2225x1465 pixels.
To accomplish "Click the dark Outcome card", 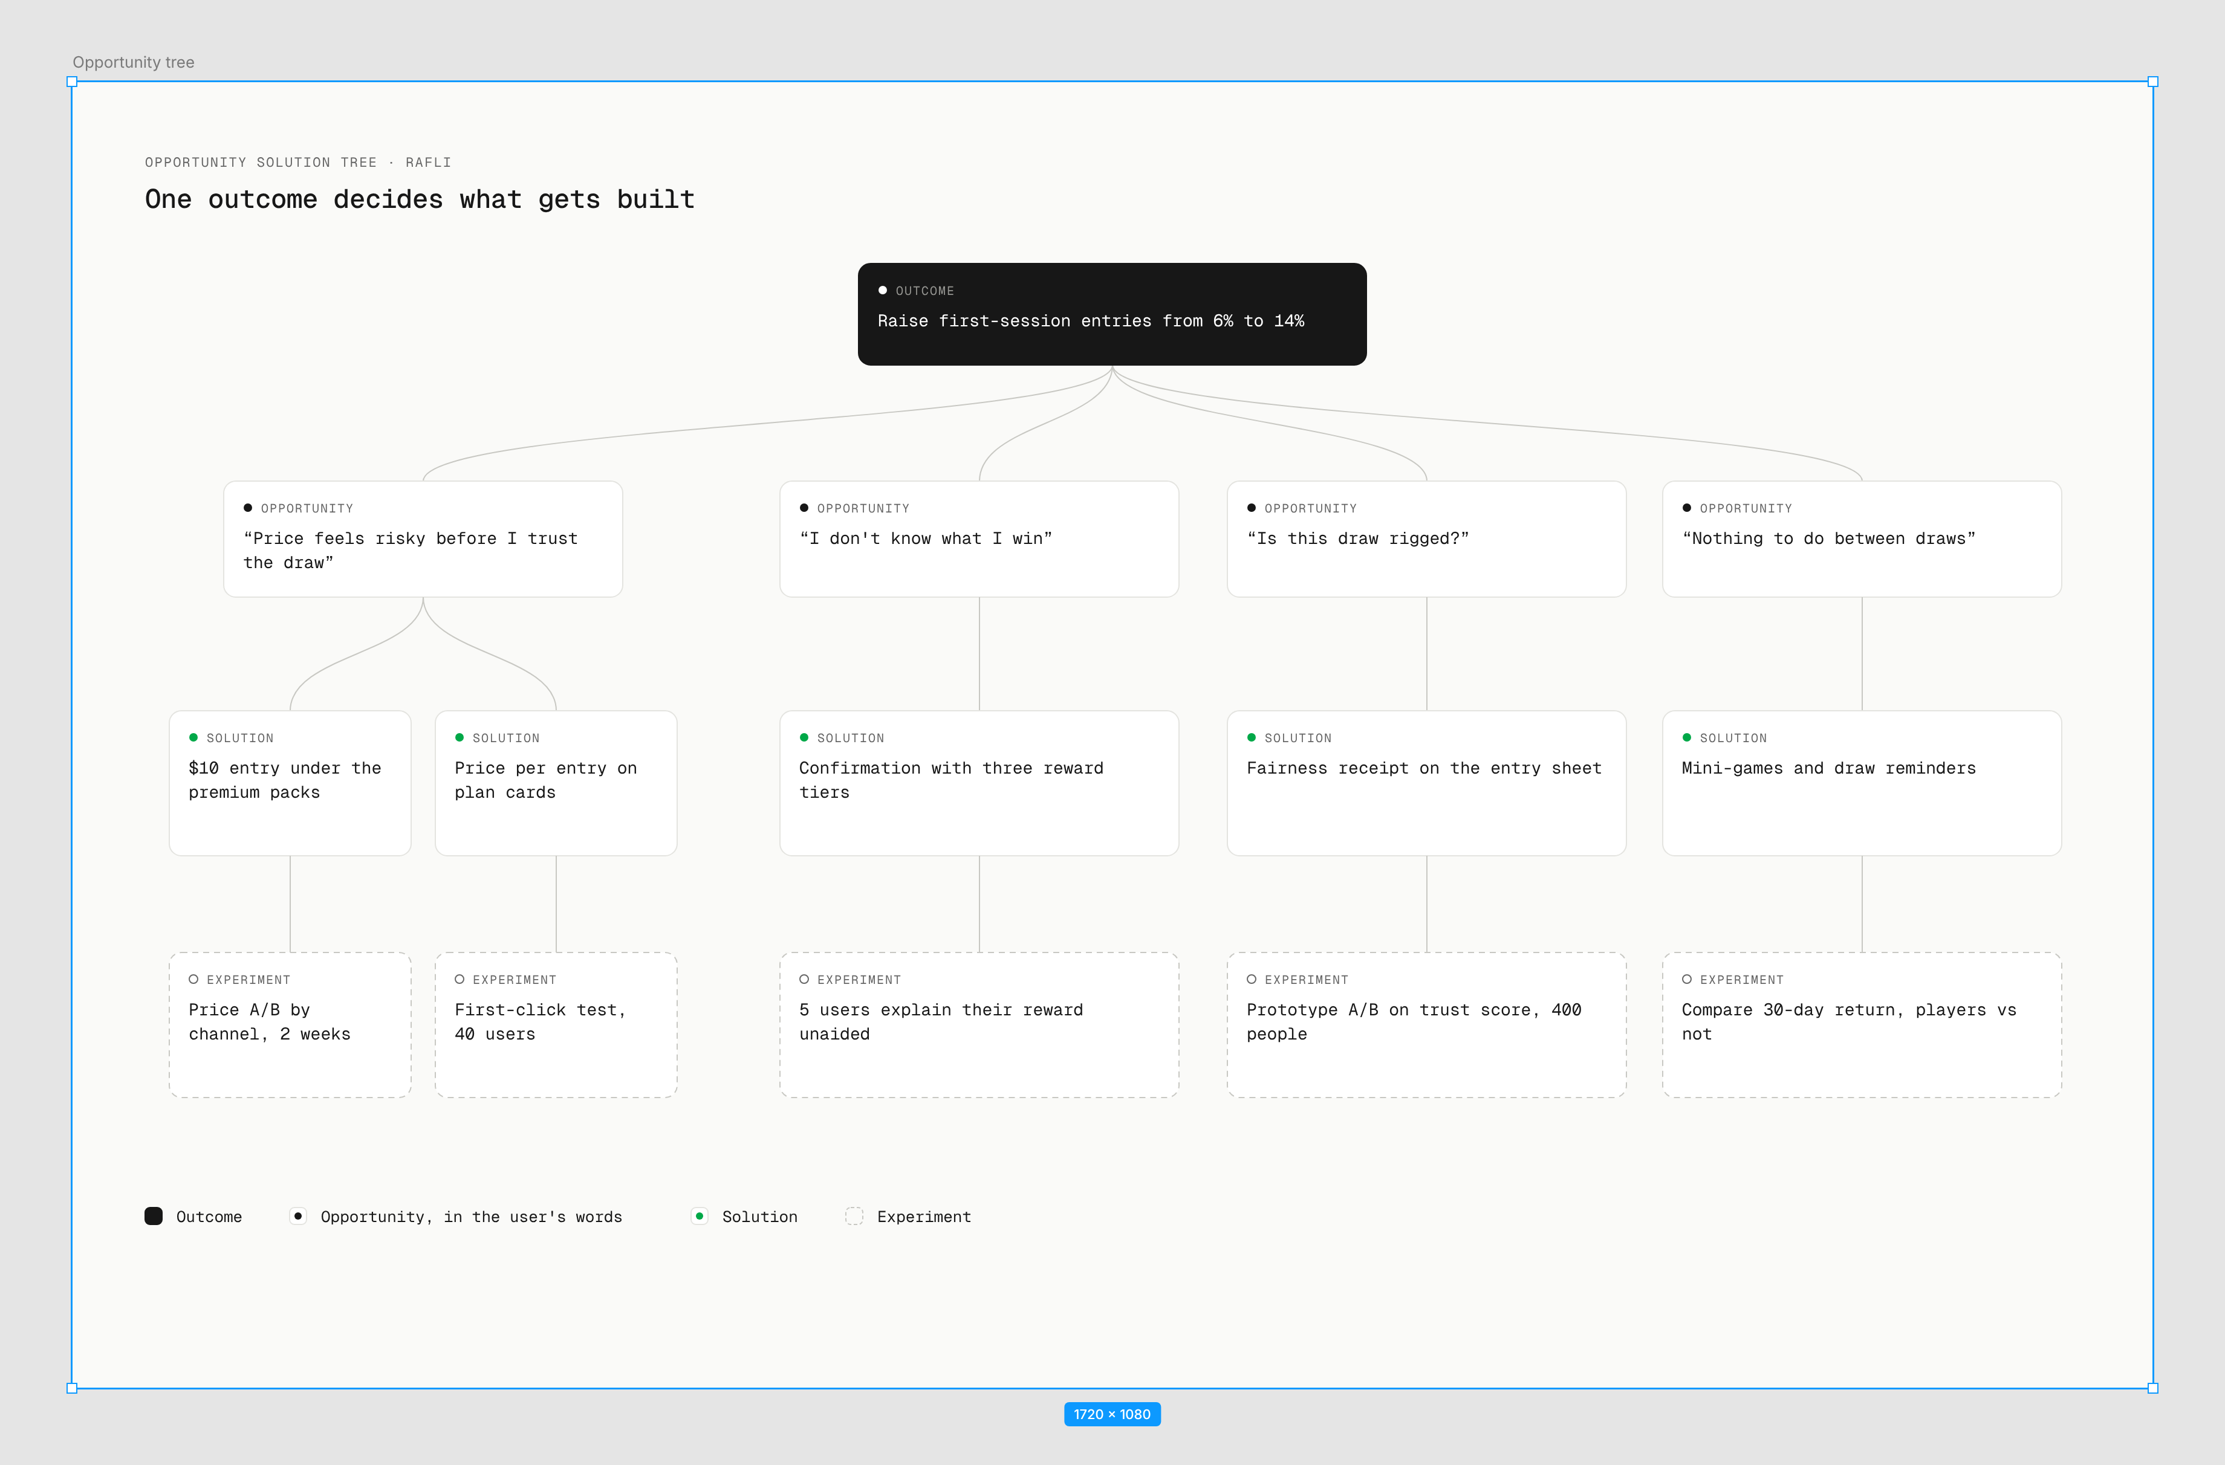I will pyautogui.click(x=1111, y=314).
